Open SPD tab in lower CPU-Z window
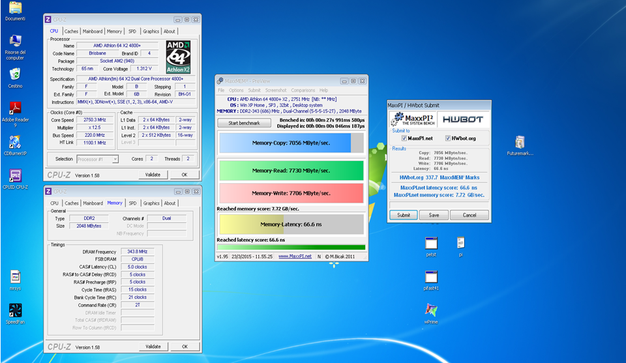This screenshot has height=363, width=626. (132, 203)
